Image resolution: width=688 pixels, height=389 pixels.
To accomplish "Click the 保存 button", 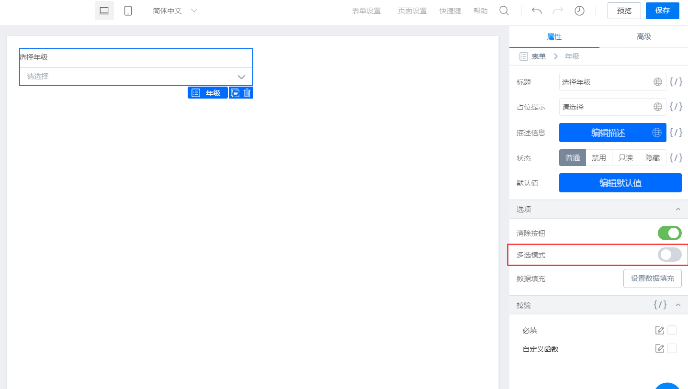I will [x=662, y=11].
